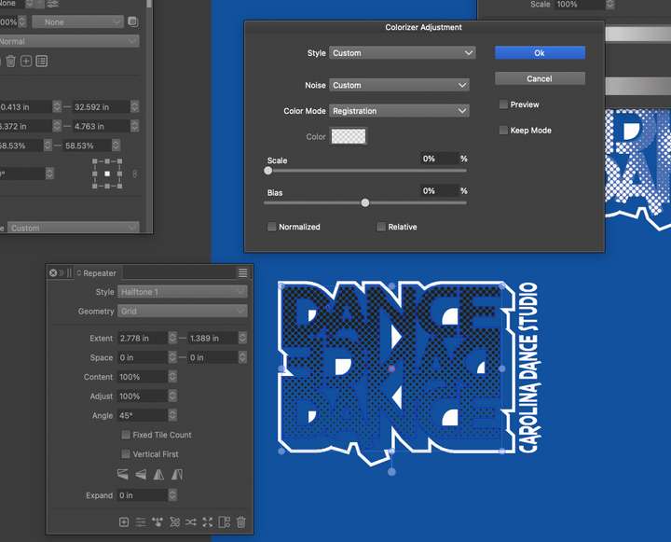This screenshot has width=671, height=542.
Task: Click the expand-arrows icon in Repeater panel
Action: [x=208, y=522]
